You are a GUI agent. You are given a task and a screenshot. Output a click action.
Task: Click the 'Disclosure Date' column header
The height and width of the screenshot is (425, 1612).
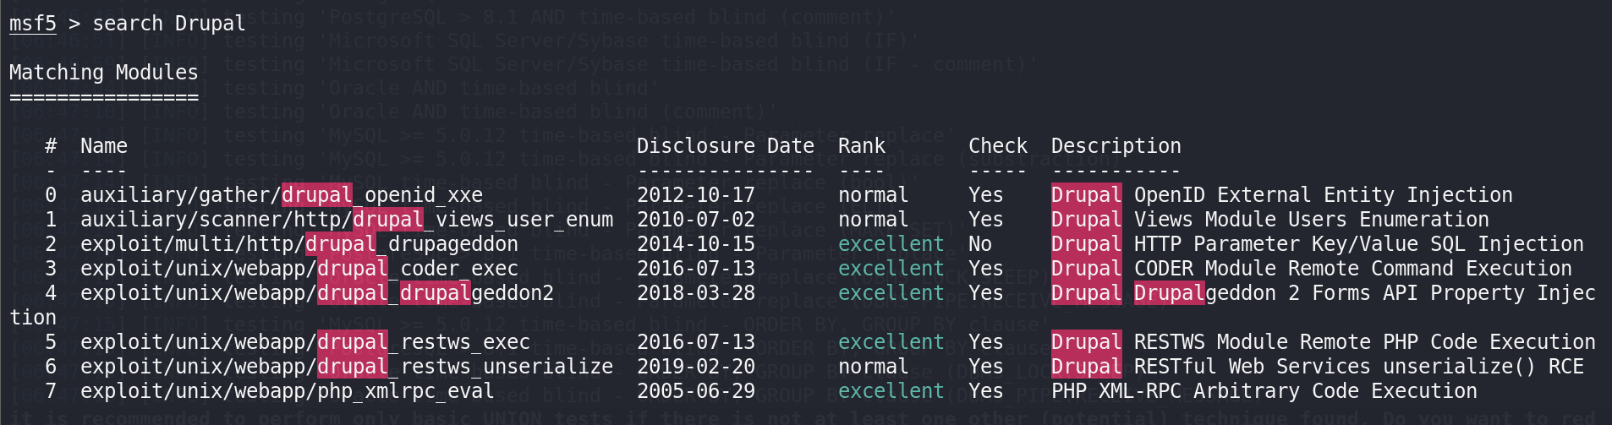pyautogui.click(x=726, y=146)
